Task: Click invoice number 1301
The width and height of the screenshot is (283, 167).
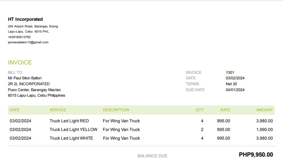Action: click(230, 72)
